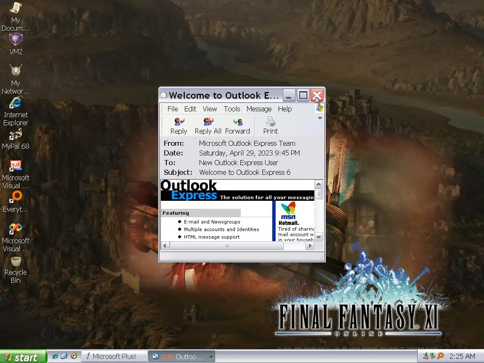Expand the Outlook taskbar group dropdown arrow
This screenshot has height=363, width=484.
tap(211, 357)
